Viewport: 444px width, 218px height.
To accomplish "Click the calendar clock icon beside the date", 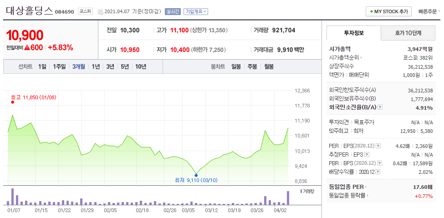I will [x=101, y=12].
